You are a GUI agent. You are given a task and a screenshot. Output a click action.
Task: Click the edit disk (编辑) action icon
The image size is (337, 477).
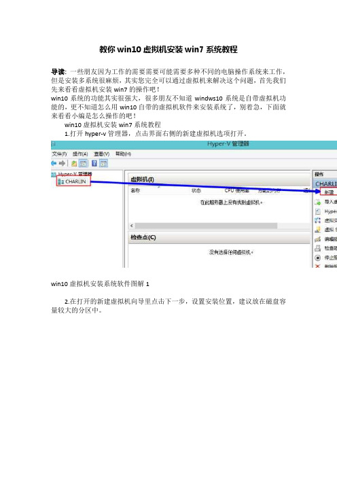[318, 239]
